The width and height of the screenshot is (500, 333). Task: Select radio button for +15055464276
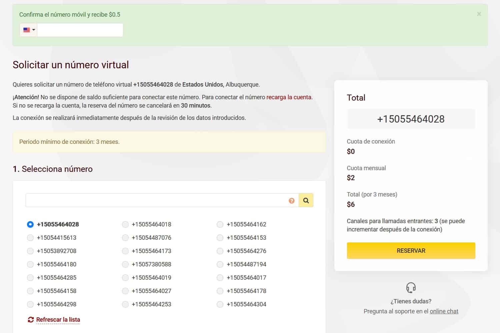220,251
